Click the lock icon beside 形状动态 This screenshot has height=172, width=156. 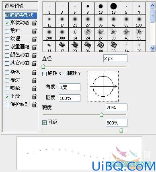34,23
